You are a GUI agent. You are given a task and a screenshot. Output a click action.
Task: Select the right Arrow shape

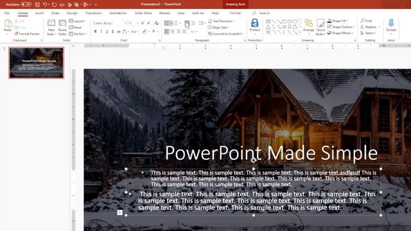(x=284, y=27)
